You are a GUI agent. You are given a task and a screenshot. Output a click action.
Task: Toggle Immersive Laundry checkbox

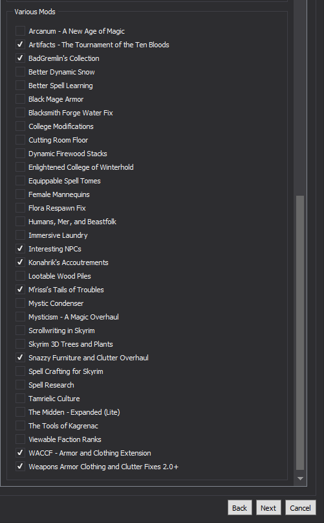click(20, 235)
